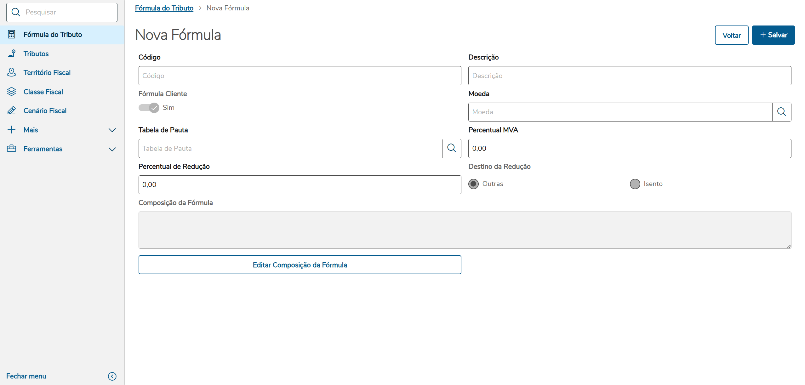The width and height of the screenshot is (805, 385).
Task: Select the Outras radio option
Action: [473, 184]
